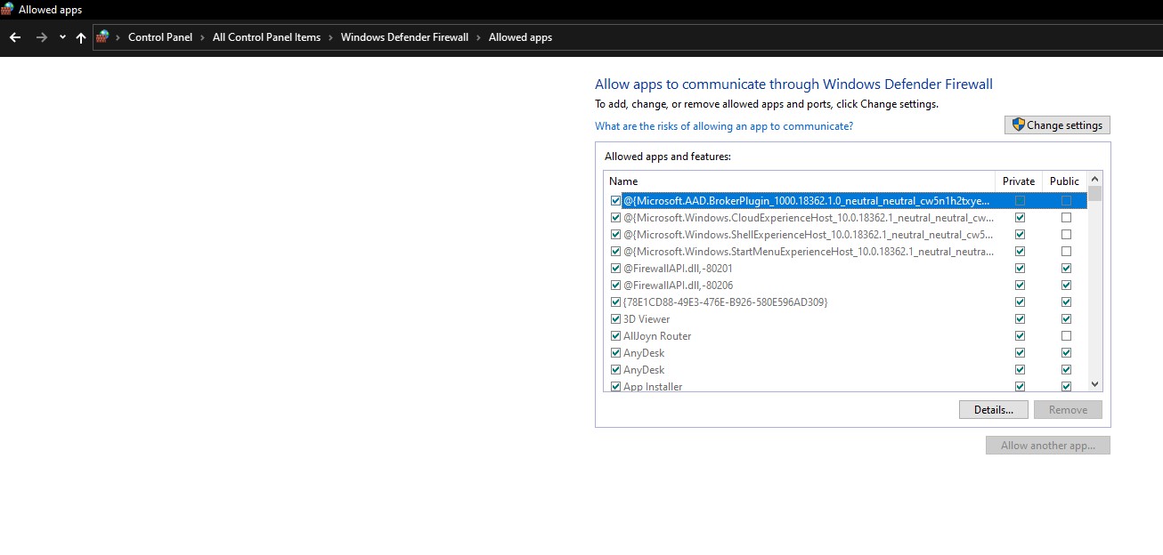Click the Control Panel icon in address bar
Screen dimensions: 1163x555
pyautogui.click(x=103, y=37)
